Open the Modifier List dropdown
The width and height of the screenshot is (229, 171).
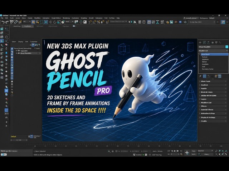[213, 51]
